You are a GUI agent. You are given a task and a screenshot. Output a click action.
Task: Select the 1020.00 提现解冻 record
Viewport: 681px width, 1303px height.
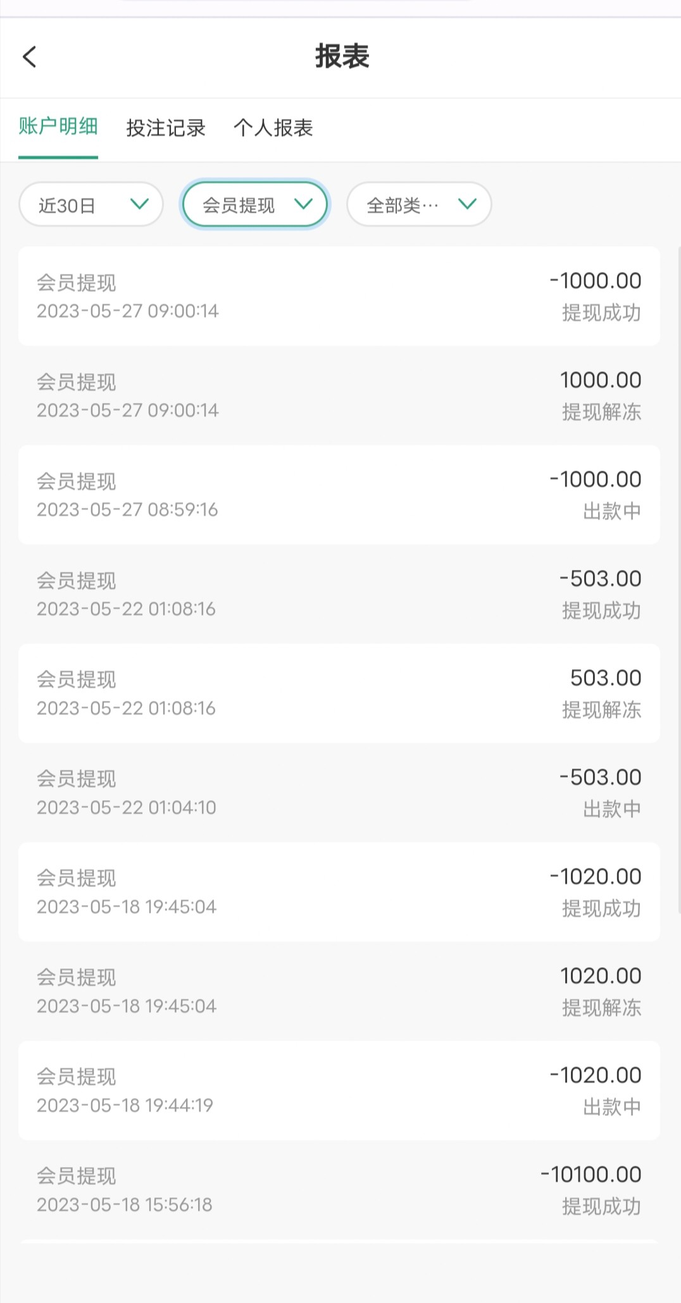pyautogui.click(x=339, y=991)
